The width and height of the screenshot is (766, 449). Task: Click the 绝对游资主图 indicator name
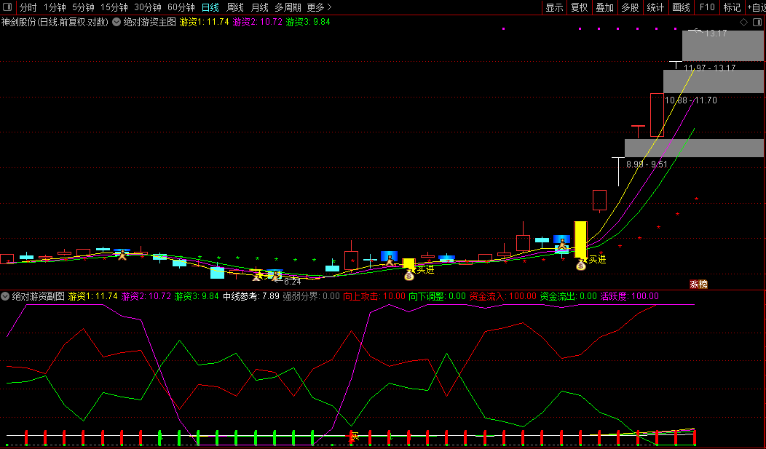click(149, 22)
